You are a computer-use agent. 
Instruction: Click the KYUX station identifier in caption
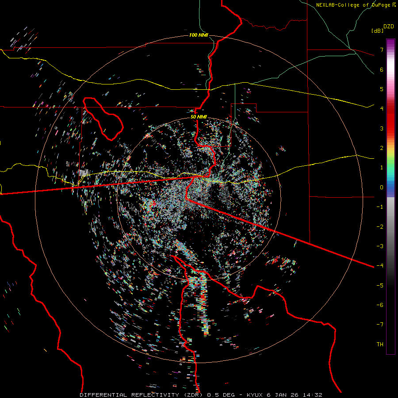(x=255, y=395)
